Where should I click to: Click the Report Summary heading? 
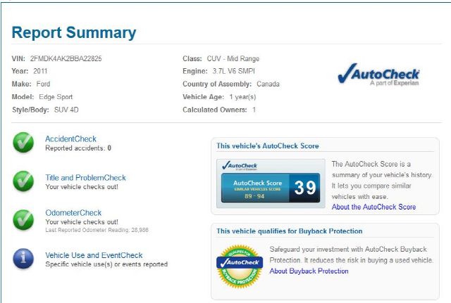coord(74,33)
